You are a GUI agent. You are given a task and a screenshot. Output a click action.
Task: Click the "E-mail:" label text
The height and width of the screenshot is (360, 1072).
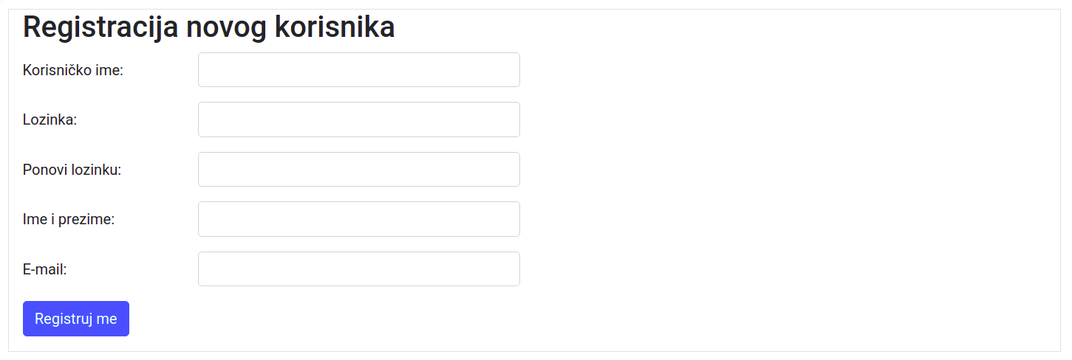[45, 269]
